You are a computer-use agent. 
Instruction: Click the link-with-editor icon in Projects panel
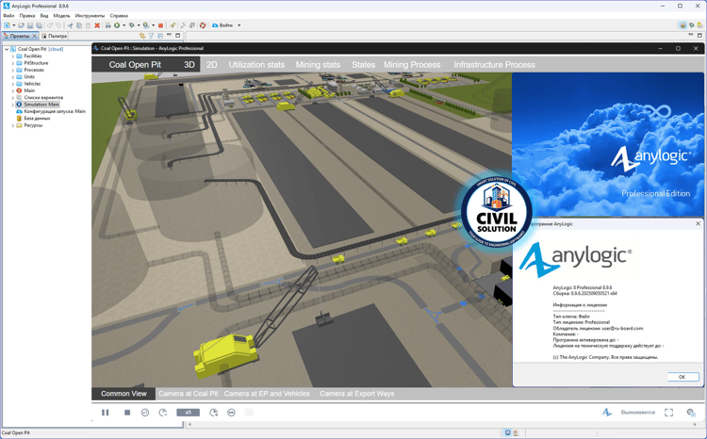point(142,36)
